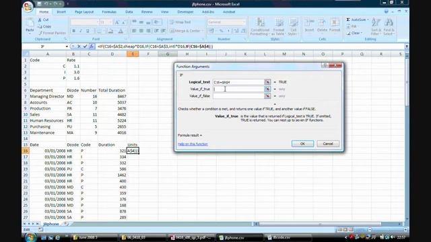Open Conditional Formatting menu
This screenshot has width=431, height=242.
[259, 27]
